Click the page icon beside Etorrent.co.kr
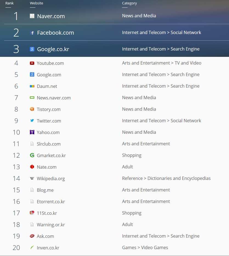 coord(32,201)
